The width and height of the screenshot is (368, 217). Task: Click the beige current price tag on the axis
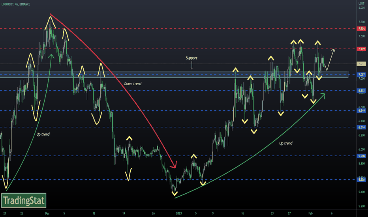pyautogui.click(x=361, y=64)
